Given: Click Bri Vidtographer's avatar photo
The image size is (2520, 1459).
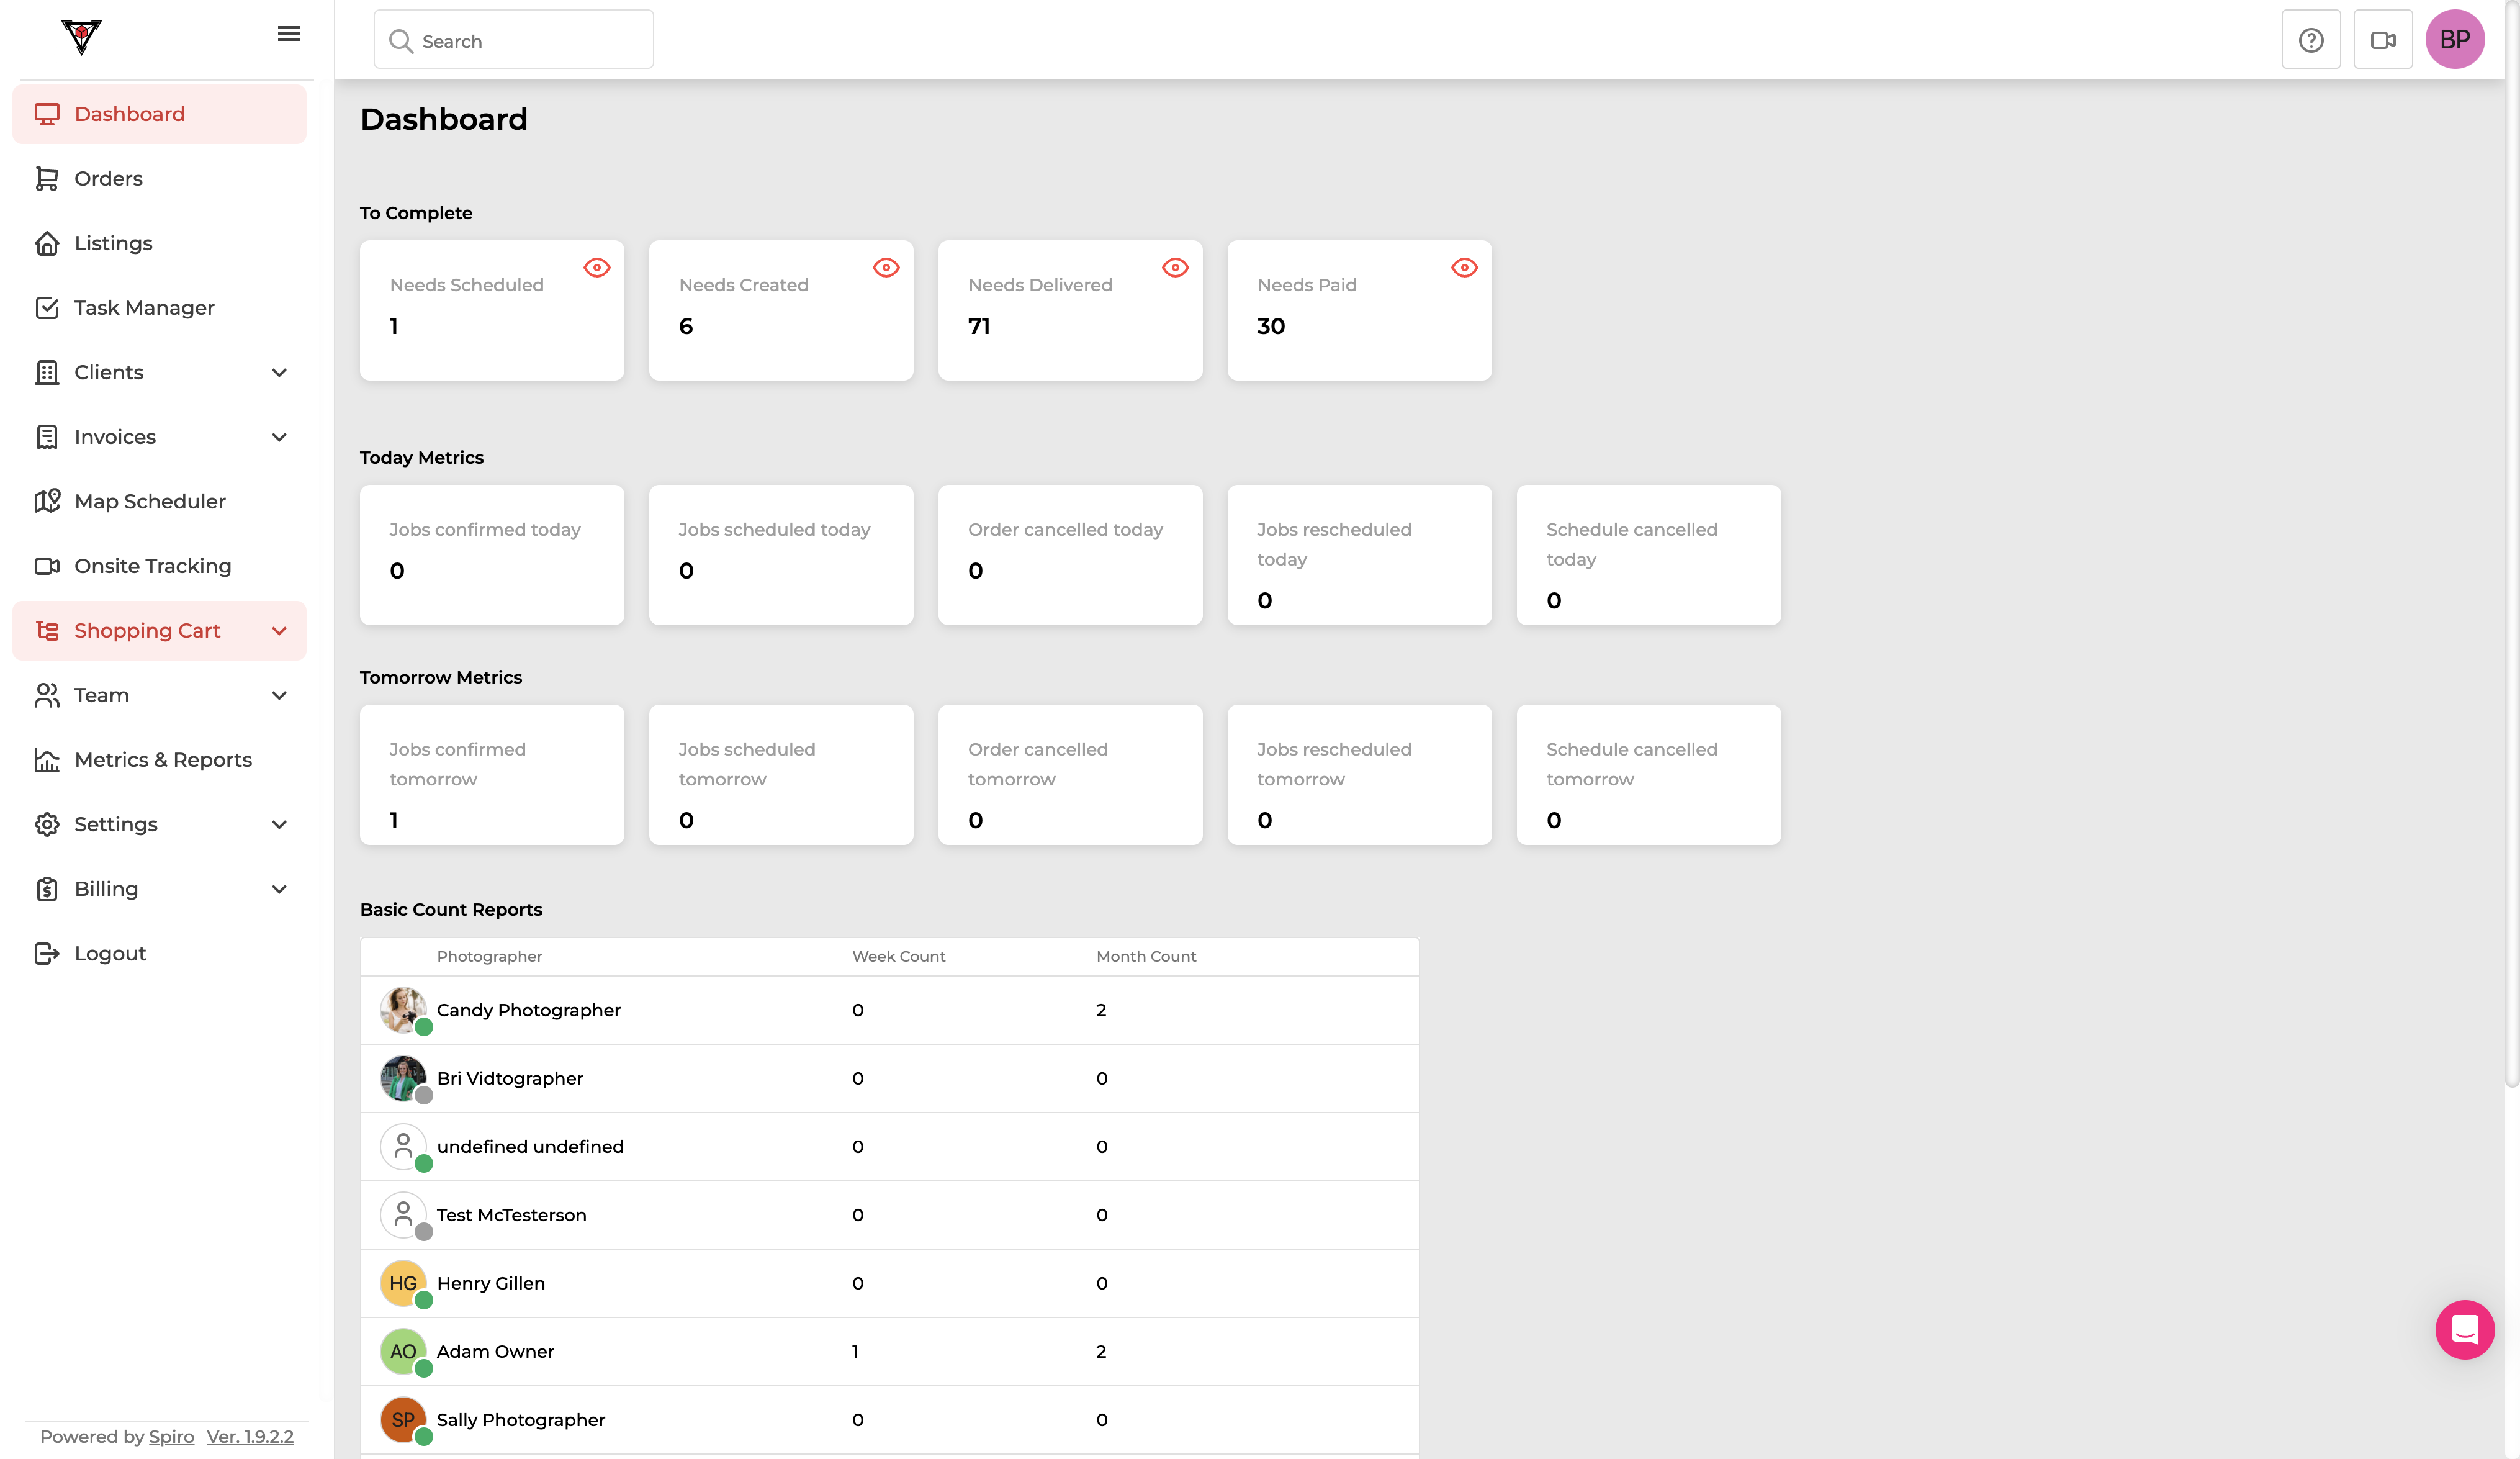Looking at the screenshot, I should [x=403, y=1078].
